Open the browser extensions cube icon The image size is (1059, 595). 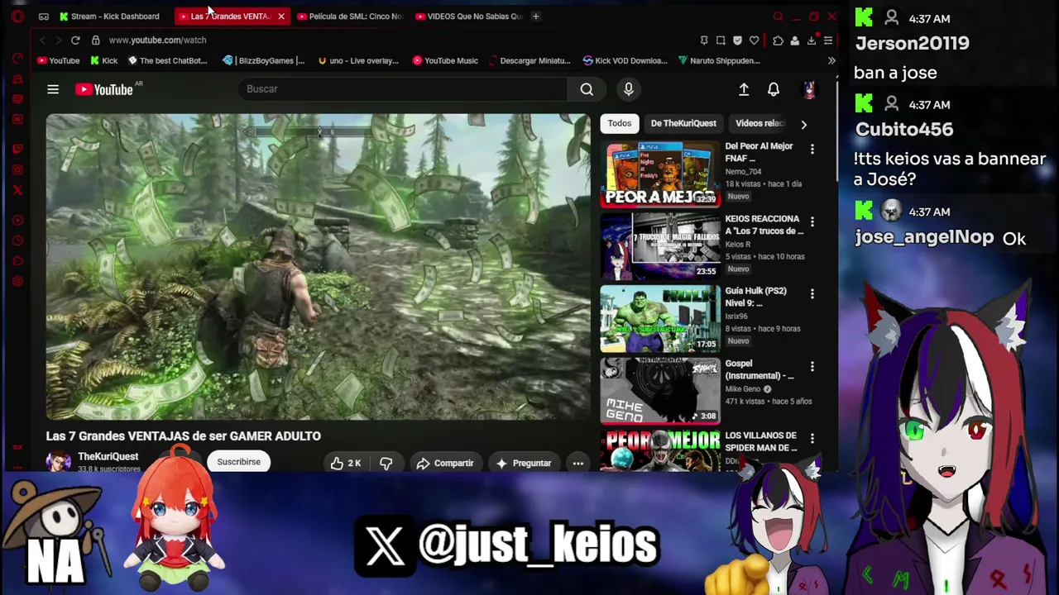(778, 40)
